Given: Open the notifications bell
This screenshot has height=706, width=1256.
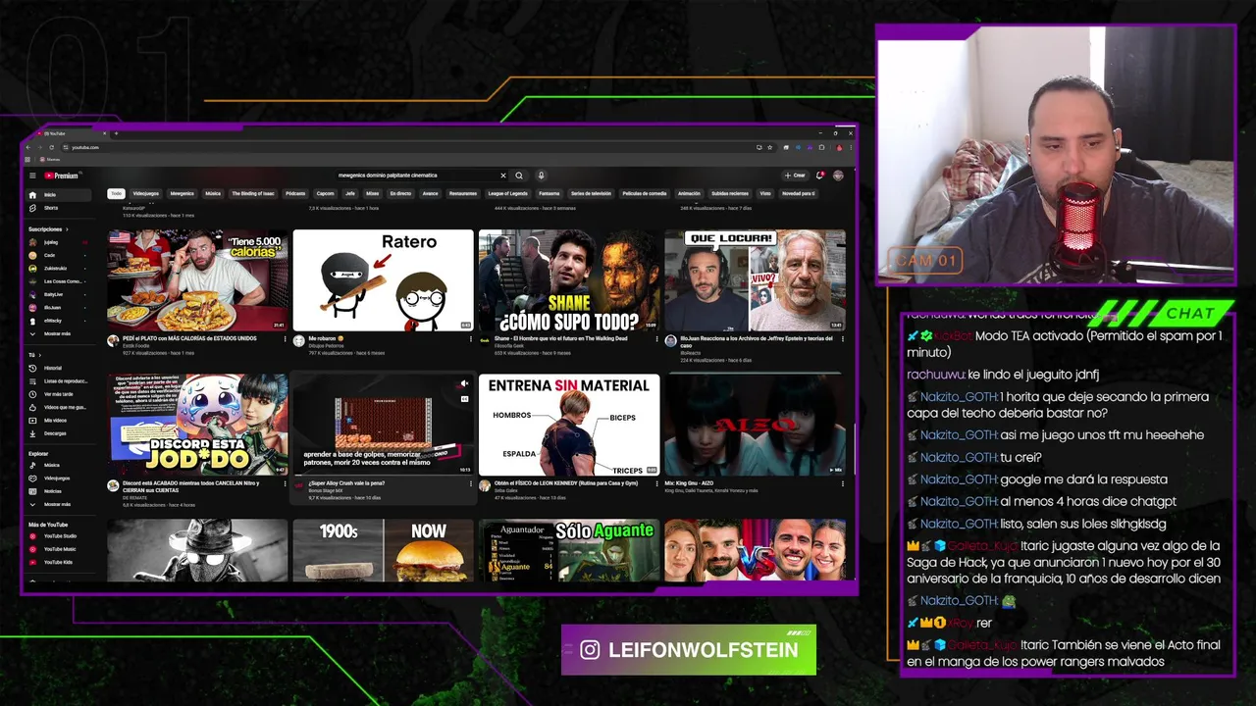Looking at the screenshot, I should click(x=819, y=176).
